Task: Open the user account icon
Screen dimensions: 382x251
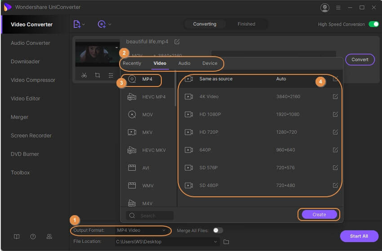Action: (x=325, y=8)
